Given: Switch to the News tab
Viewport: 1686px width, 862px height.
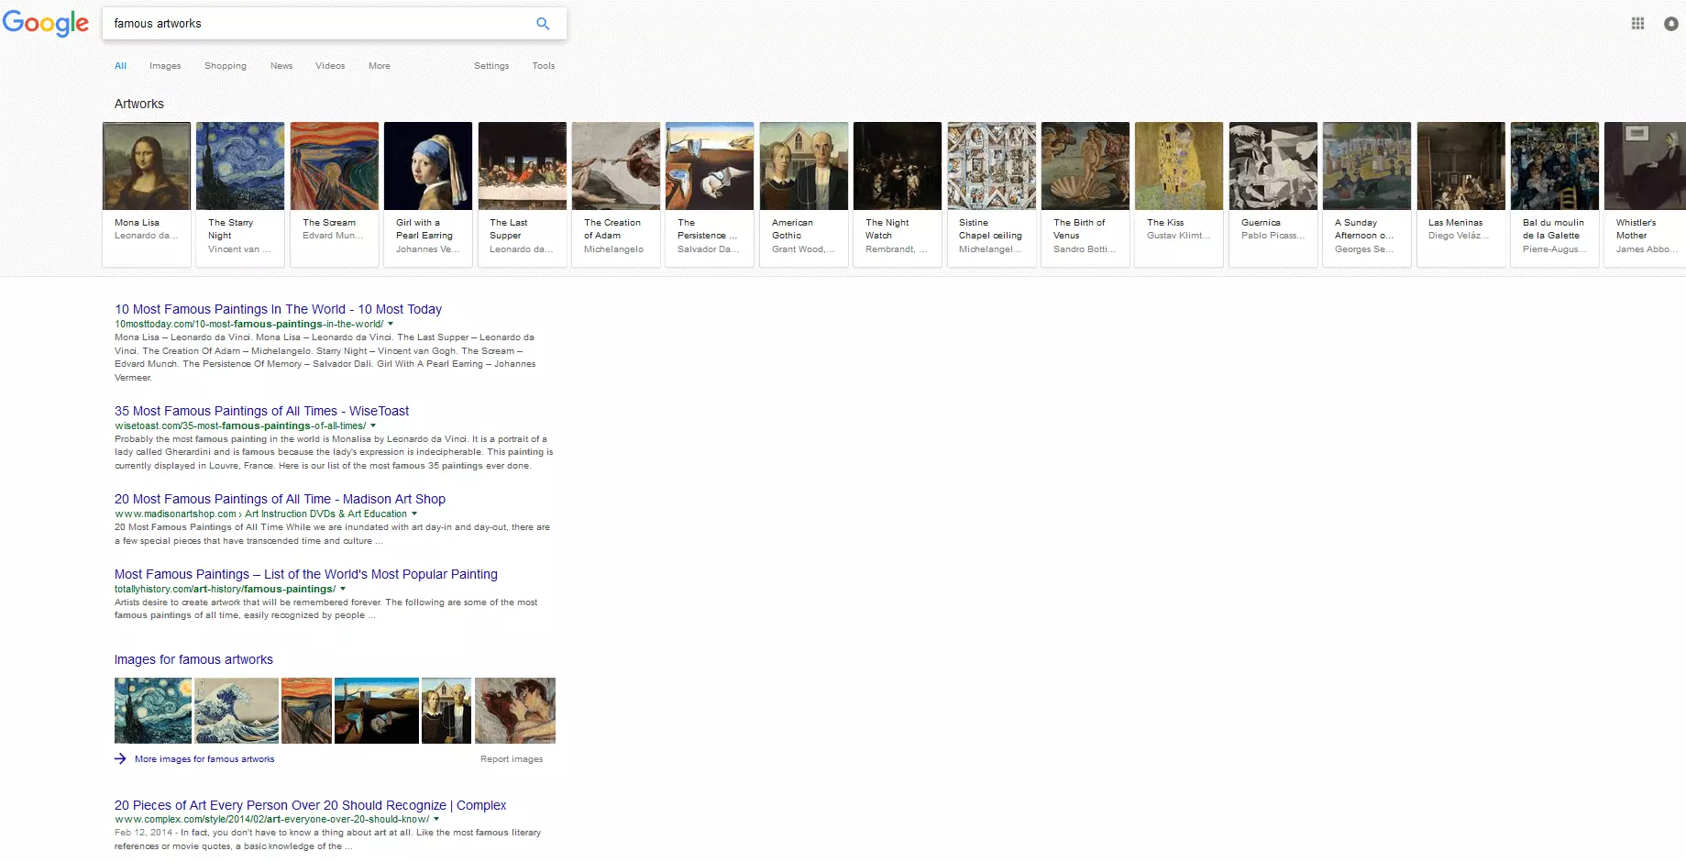Looking at the screenshot, I should point(281,66).
